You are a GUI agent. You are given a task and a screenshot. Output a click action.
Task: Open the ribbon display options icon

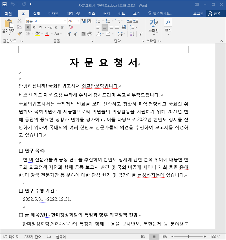pos(197,4)
